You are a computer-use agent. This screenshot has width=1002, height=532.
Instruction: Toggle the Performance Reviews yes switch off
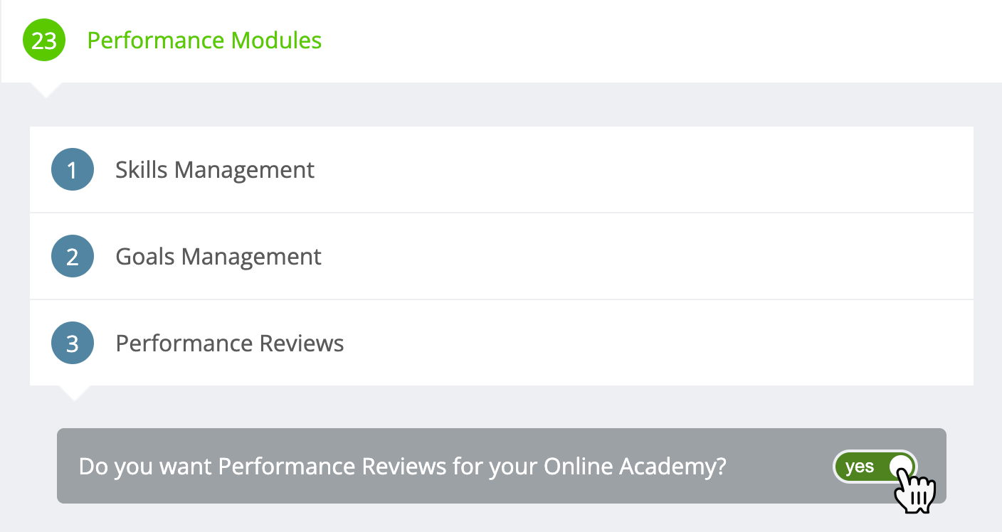pos(875,467)
